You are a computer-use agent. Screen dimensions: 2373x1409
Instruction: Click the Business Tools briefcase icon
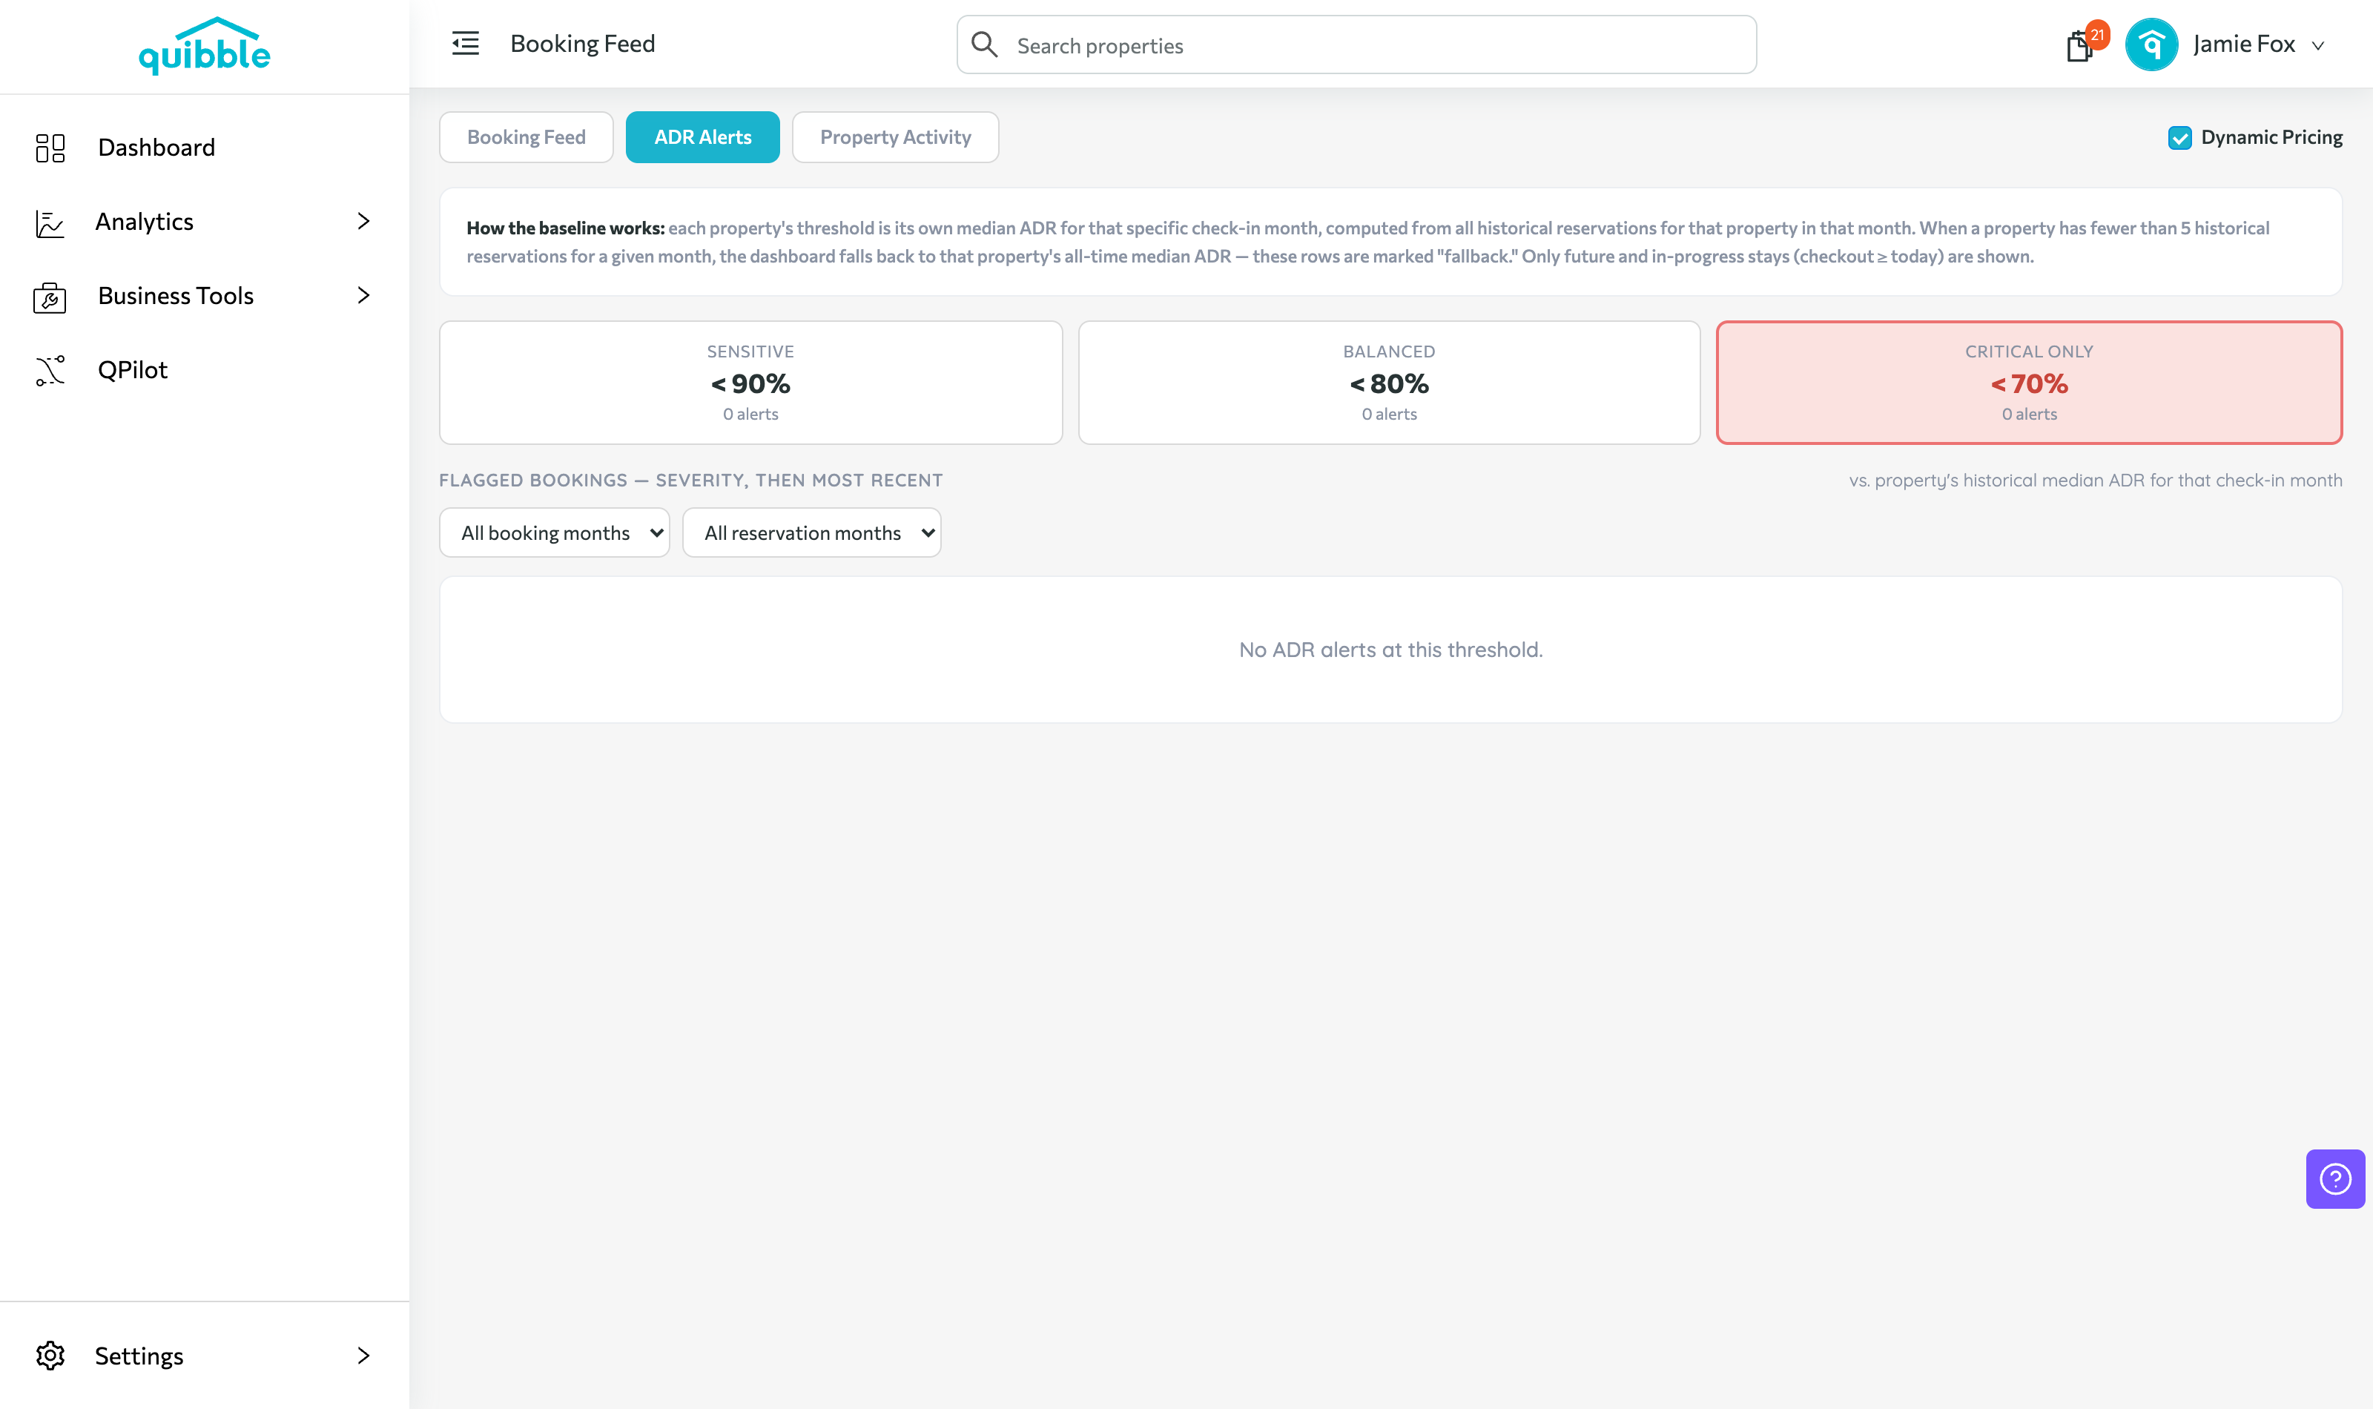[50, 297]
